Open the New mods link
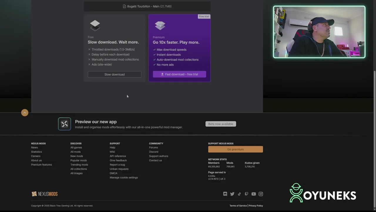 click(77, 156)
